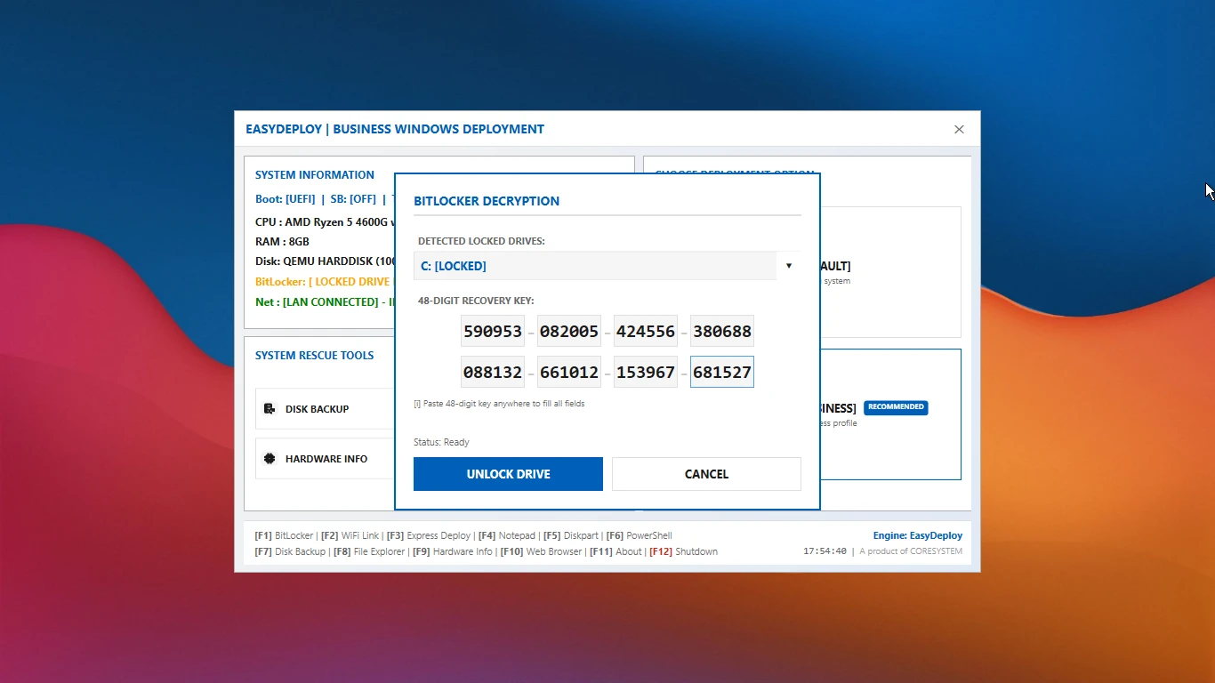Click the [F3] Express Deploy shortcut
This screenshot has width=1215, height=683.
tap(429, 536)
